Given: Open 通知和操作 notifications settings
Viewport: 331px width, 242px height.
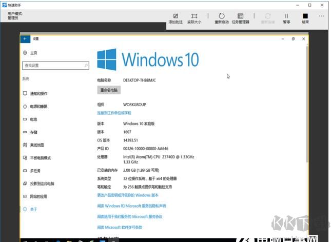Looking at the screenshot, I should tap(35, 93).
